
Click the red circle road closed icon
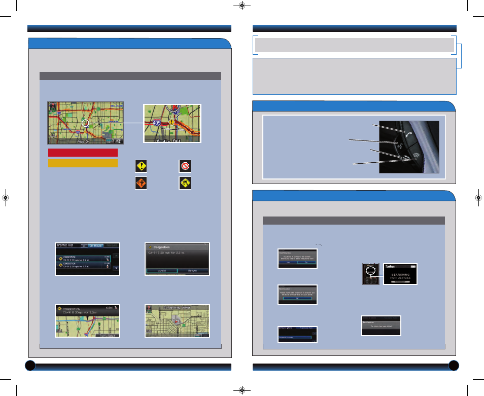[185, 166]
